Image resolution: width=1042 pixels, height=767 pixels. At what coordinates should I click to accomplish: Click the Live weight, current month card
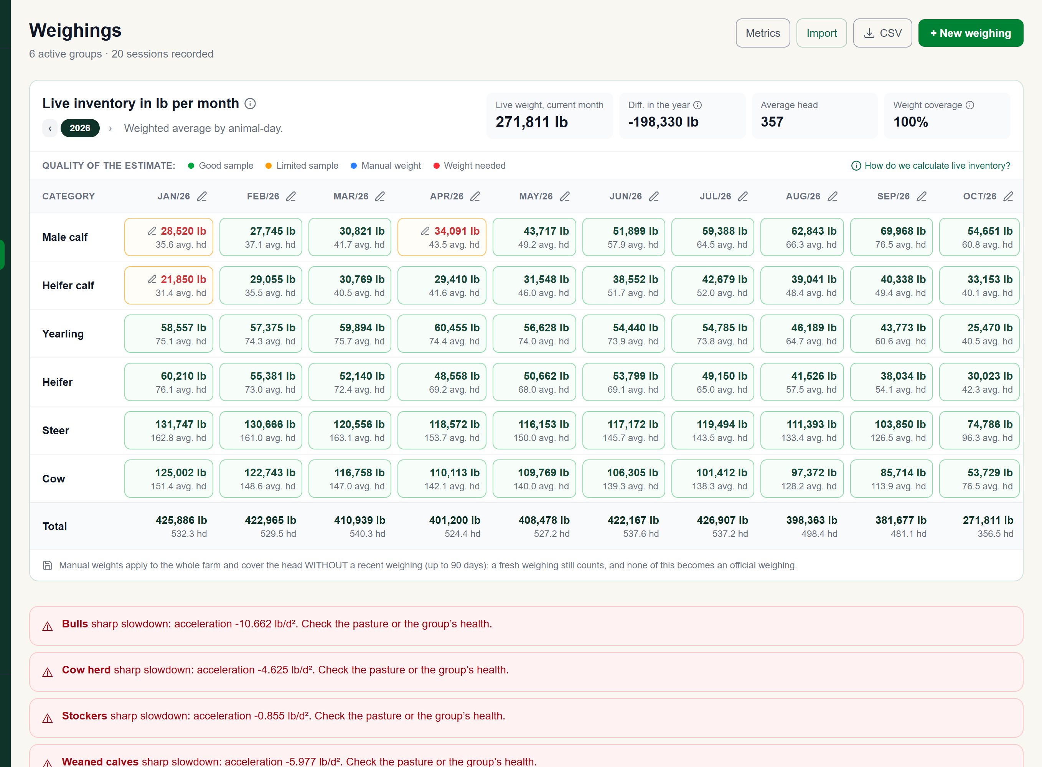tap(549, 115)
